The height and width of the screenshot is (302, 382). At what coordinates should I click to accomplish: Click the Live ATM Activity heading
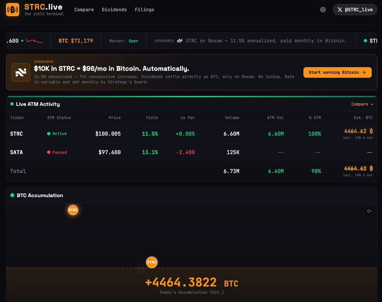tap(38, 104)
